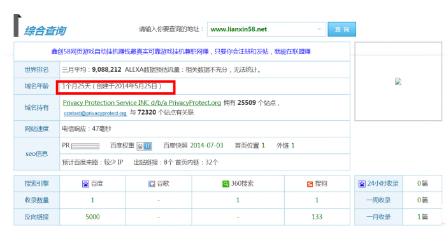446x229 pixels.
Task: Click the 首页内链：32个 text
Action: [x=197, y=162]
